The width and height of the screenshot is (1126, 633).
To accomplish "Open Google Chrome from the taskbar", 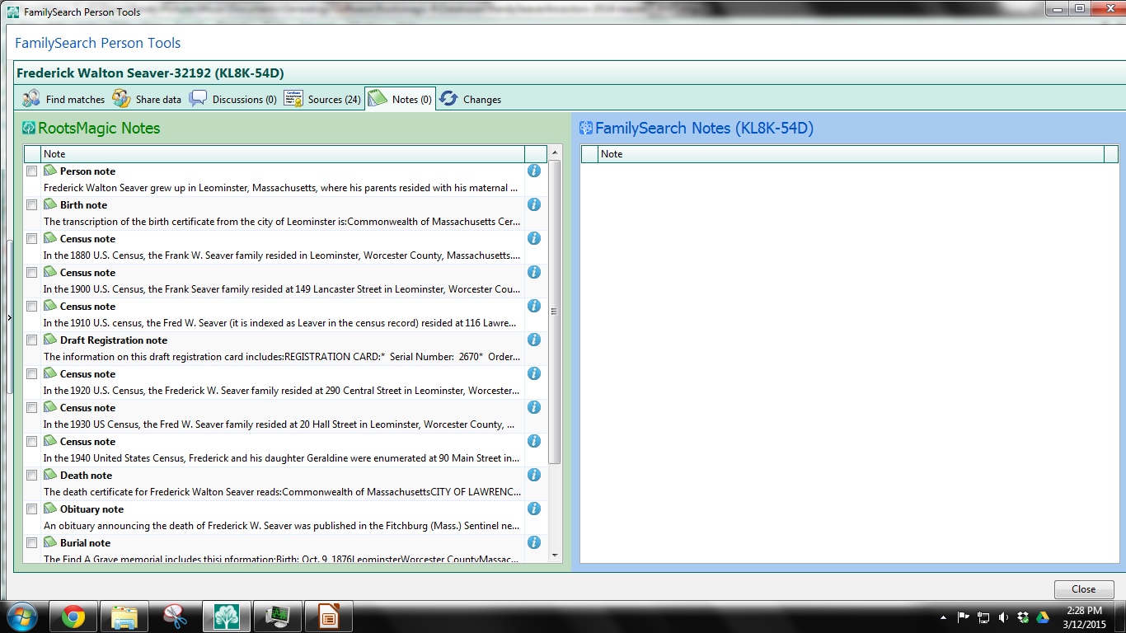I will [x=73, y=617].
